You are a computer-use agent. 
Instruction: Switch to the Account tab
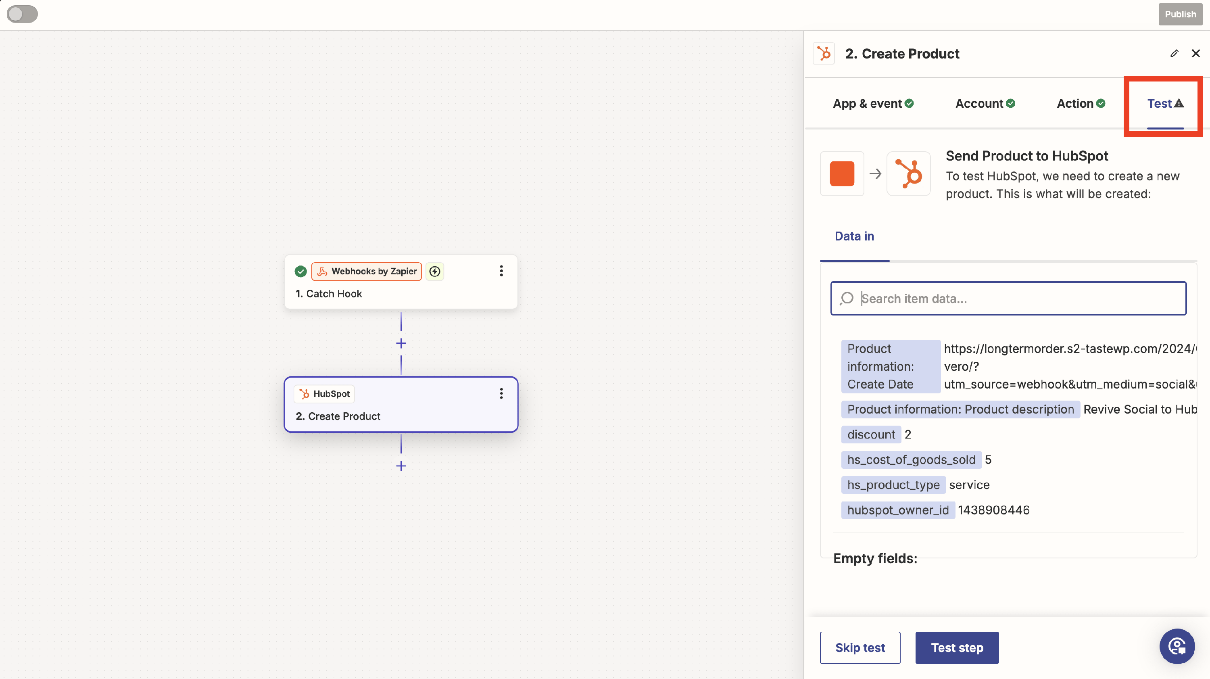(x=985, y=103)
